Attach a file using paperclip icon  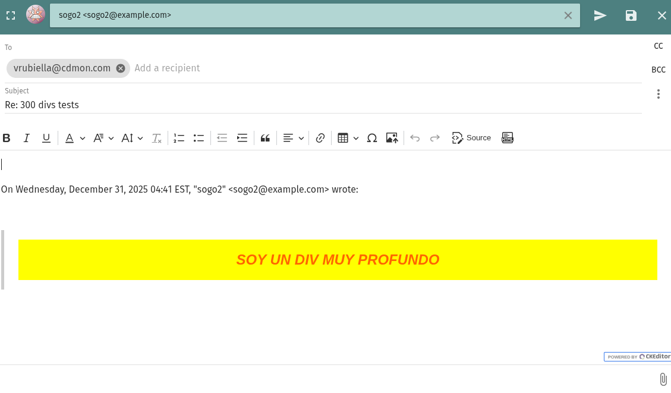(x=663, y=379)
